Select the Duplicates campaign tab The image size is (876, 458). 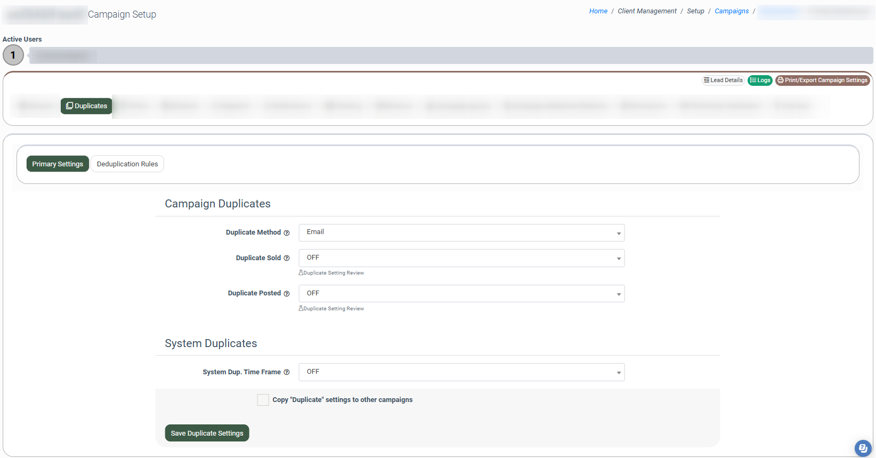click(x=86, y=106)
